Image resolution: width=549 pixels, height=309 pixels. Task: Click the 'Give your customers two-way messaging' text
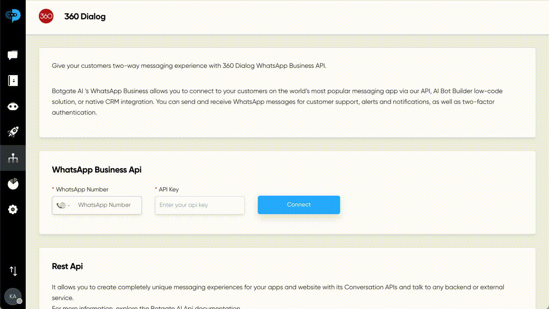pyautogui.click(x=189, y=66)
